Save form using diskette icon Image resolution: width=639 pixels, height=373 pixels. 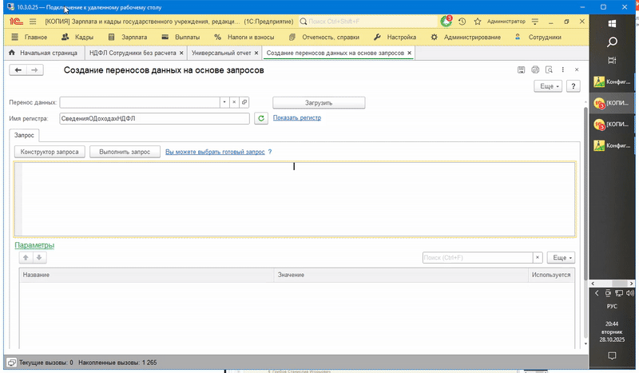tap(522, 69)
